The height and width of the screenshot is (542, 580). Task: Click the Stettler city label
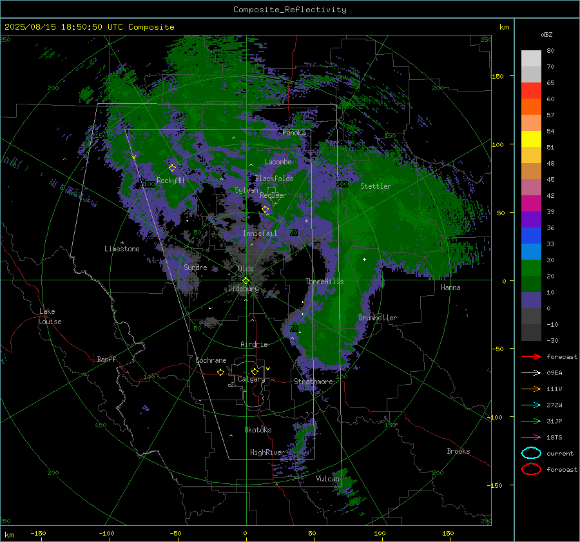coord(376,186)
